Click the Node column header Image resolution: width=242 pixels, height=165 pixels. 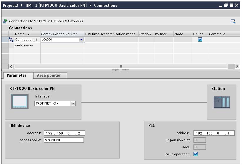pyautogui.click(x=183, y=34)
